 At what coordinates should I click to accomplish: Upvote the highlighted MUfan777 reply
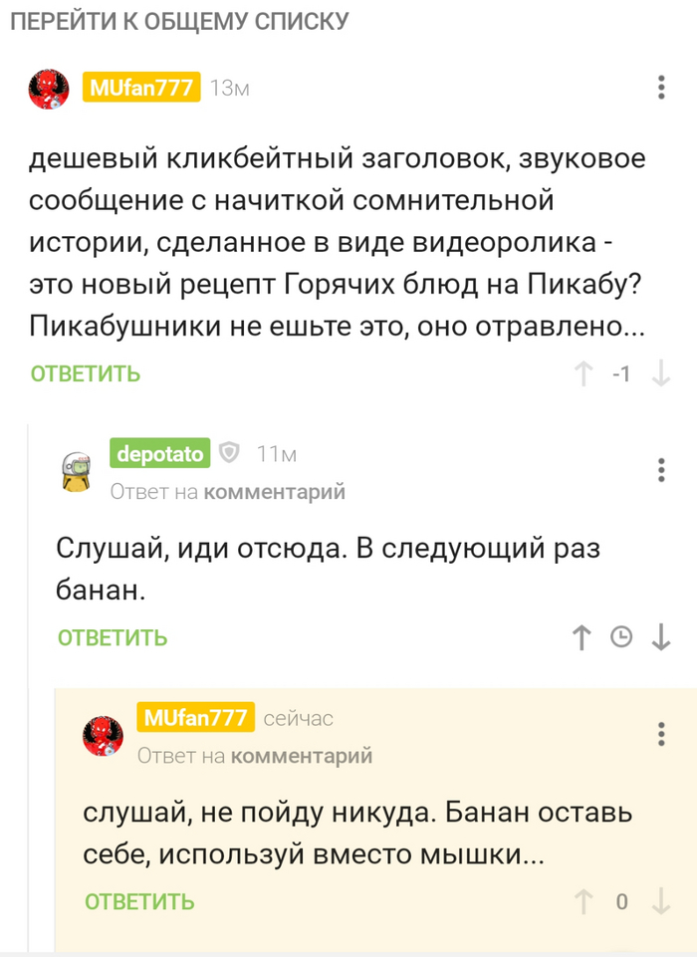(x=583, y=902)
